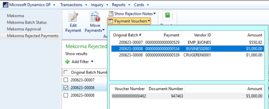The image size is (269, 109).
Task: Click batch 200623-00007 text in main list
Action: click(83, 80)
